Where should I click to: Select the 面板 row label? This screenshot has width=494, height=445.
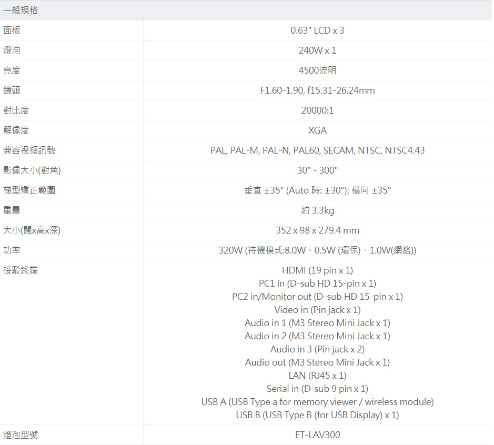(12, 31)
